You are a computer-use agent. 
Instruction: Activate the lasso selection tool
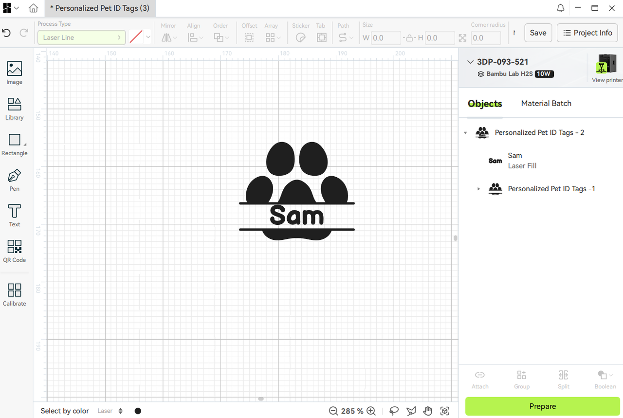point(394,411)
